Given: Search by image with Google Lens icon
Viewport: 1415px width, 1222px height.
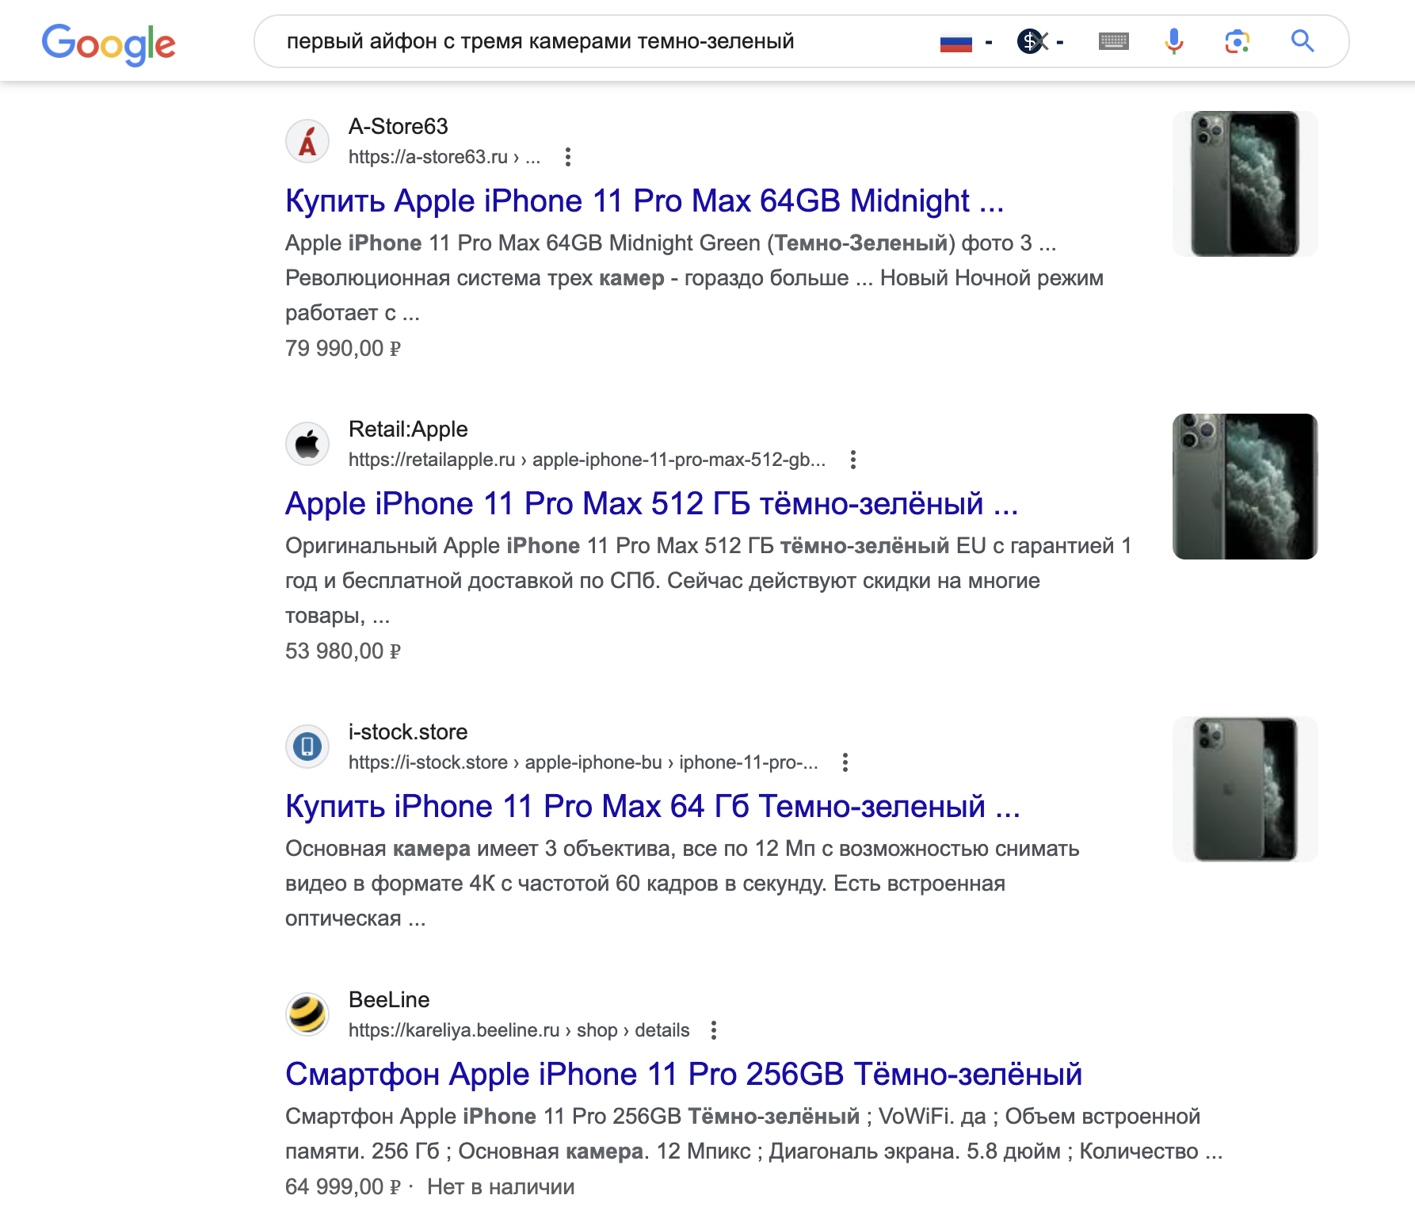Looking at the screenshot, I should pyautogui.click(x=1237, y=41).
